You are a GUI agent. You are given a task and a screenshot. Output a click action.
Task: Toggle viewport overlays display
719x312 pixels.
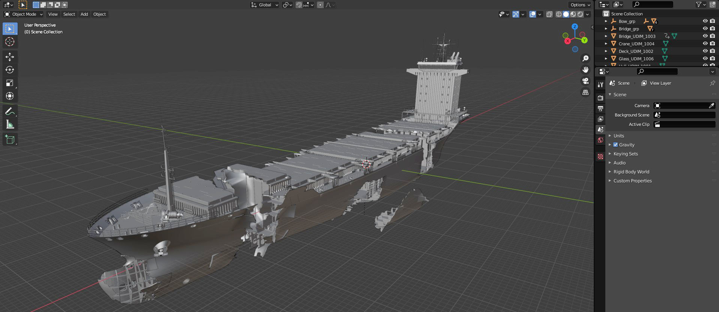[533, 14]
